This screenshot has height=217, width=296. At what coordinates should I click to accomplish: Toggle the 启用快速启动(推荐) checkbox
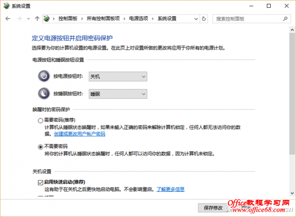click(x=40, y=183)
